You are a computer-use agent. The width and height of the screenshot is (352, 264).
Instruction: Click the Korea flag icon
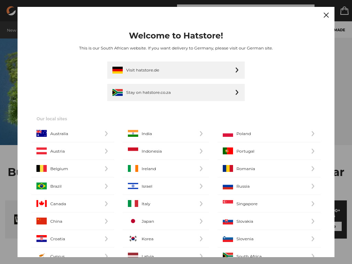click(133, 239)
